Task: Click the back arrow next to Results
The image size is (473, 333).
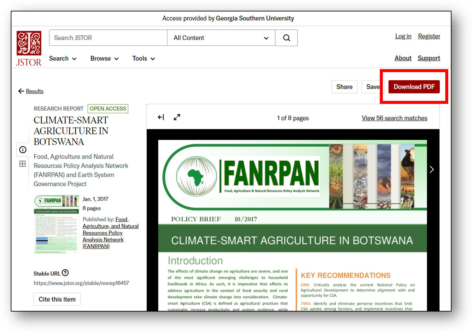Action: (21, 91)
